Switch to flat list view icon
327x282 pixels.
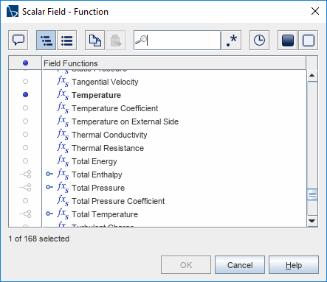click(67, 40)
